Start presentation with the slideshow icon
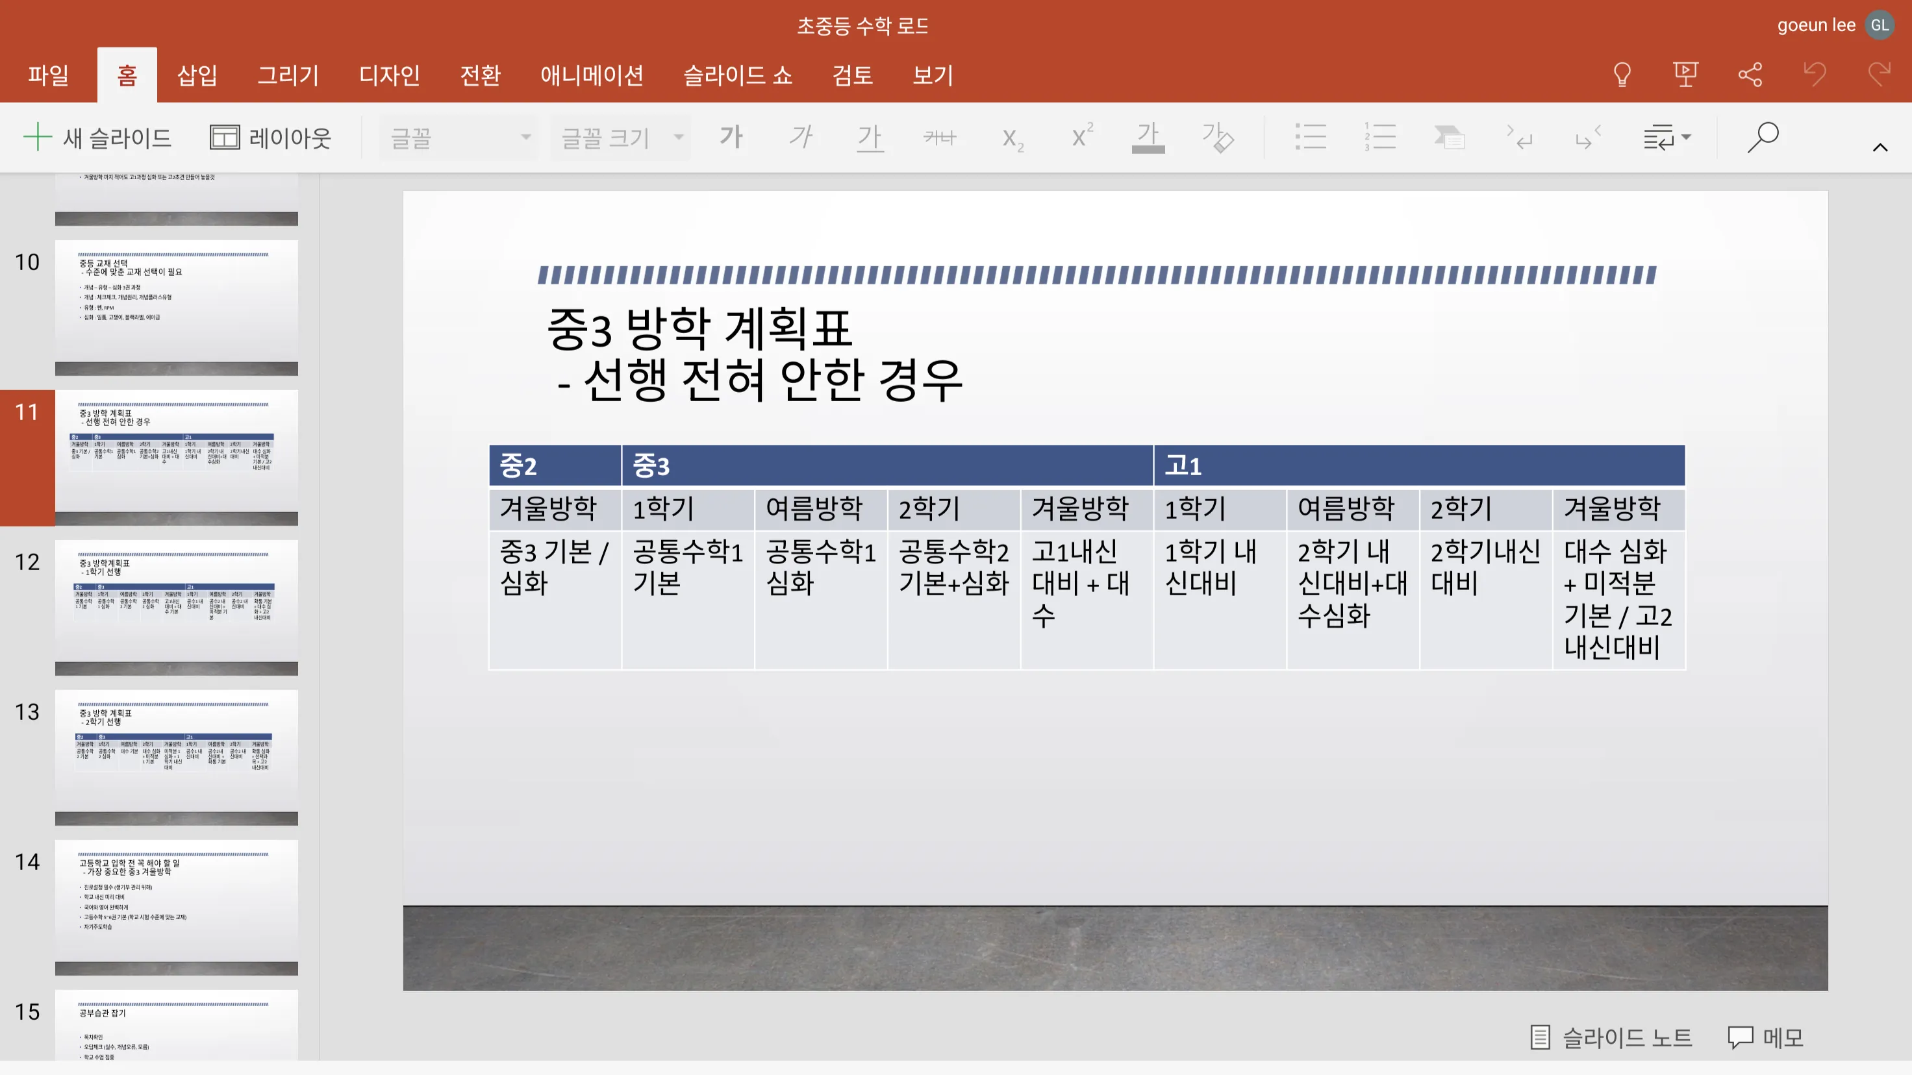This screenshot has height=1075, width=1912. pyautogui.click(x=1685, y=74)
